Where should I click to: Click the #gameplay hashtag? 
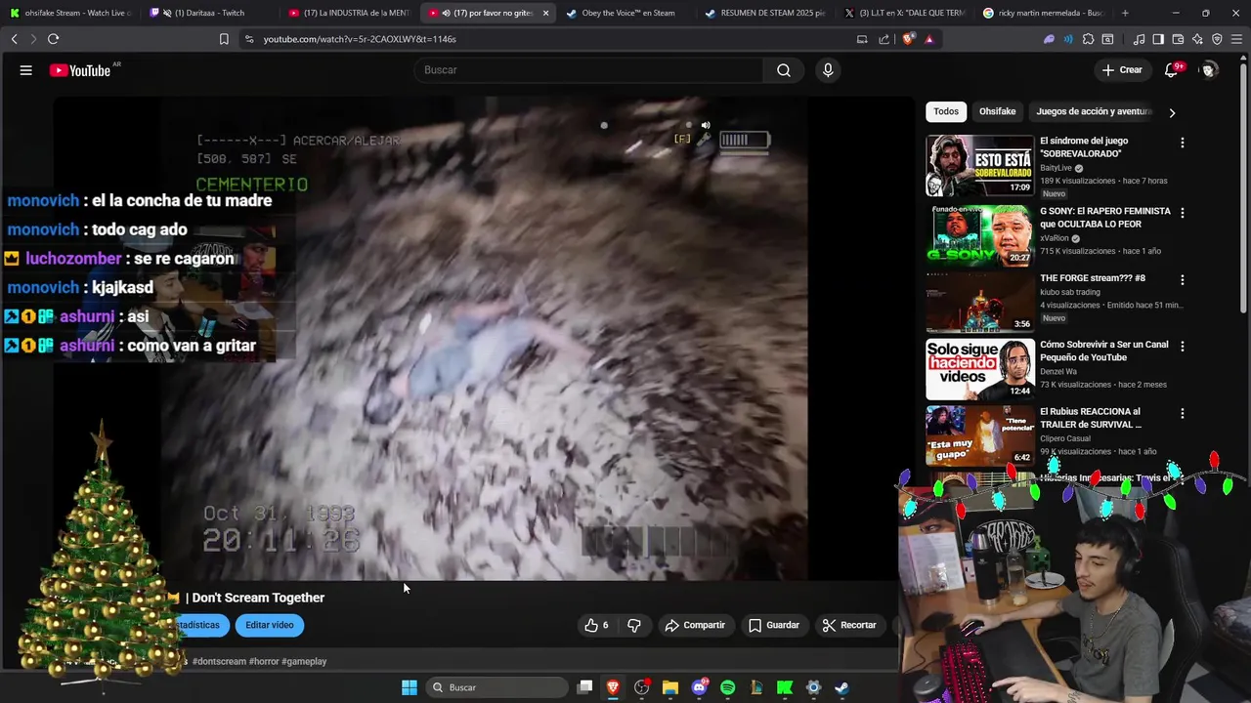click(304, 661)
